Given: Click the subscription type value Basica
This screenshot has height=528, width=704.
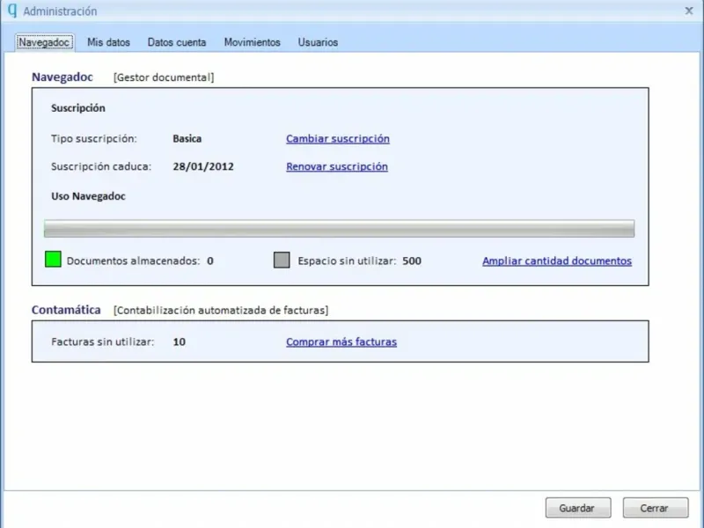Looking at the screenshot, I should point(187,139).
